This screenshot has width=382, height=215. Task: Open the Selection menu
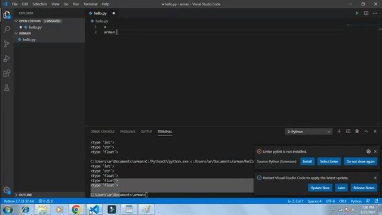(40, 4)
